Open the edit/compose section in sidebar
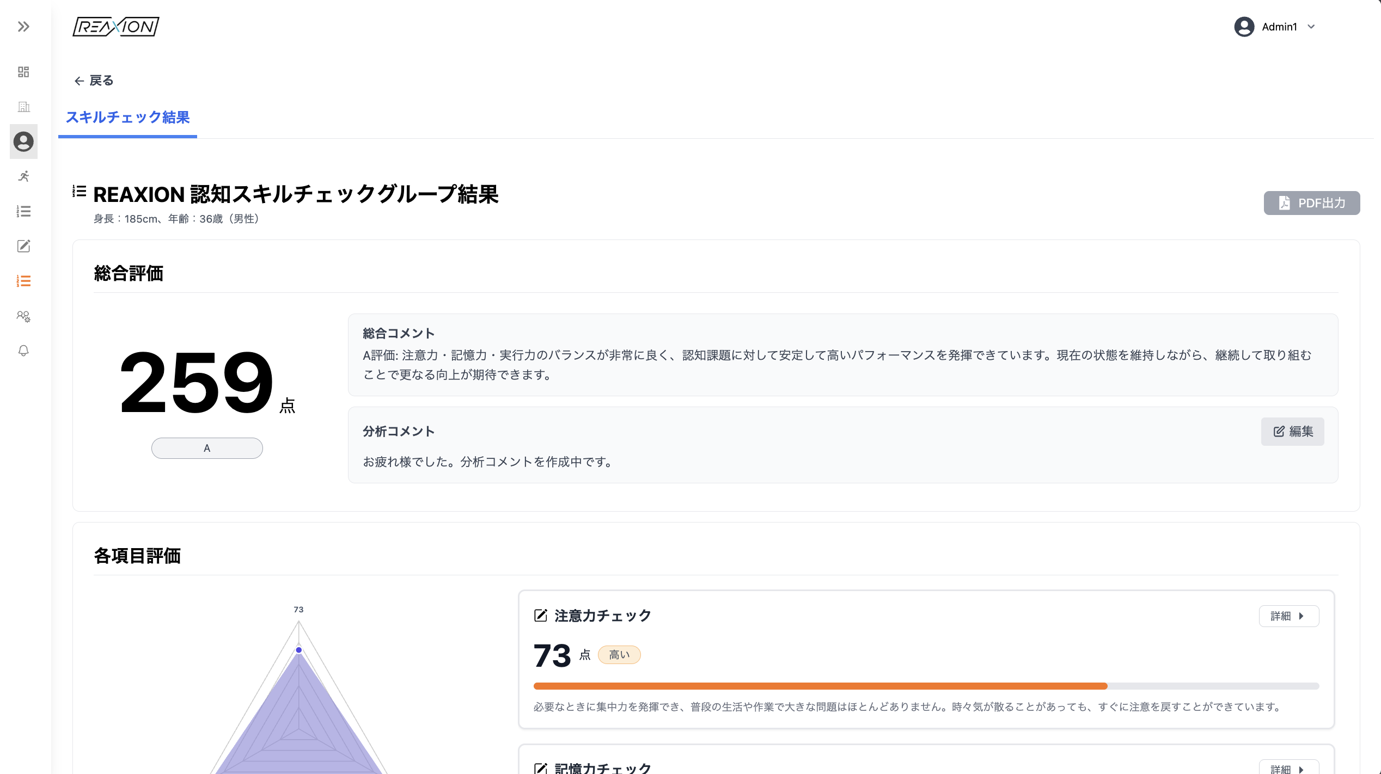Screen dimensions: 1381x774 [x=23, y=246]
